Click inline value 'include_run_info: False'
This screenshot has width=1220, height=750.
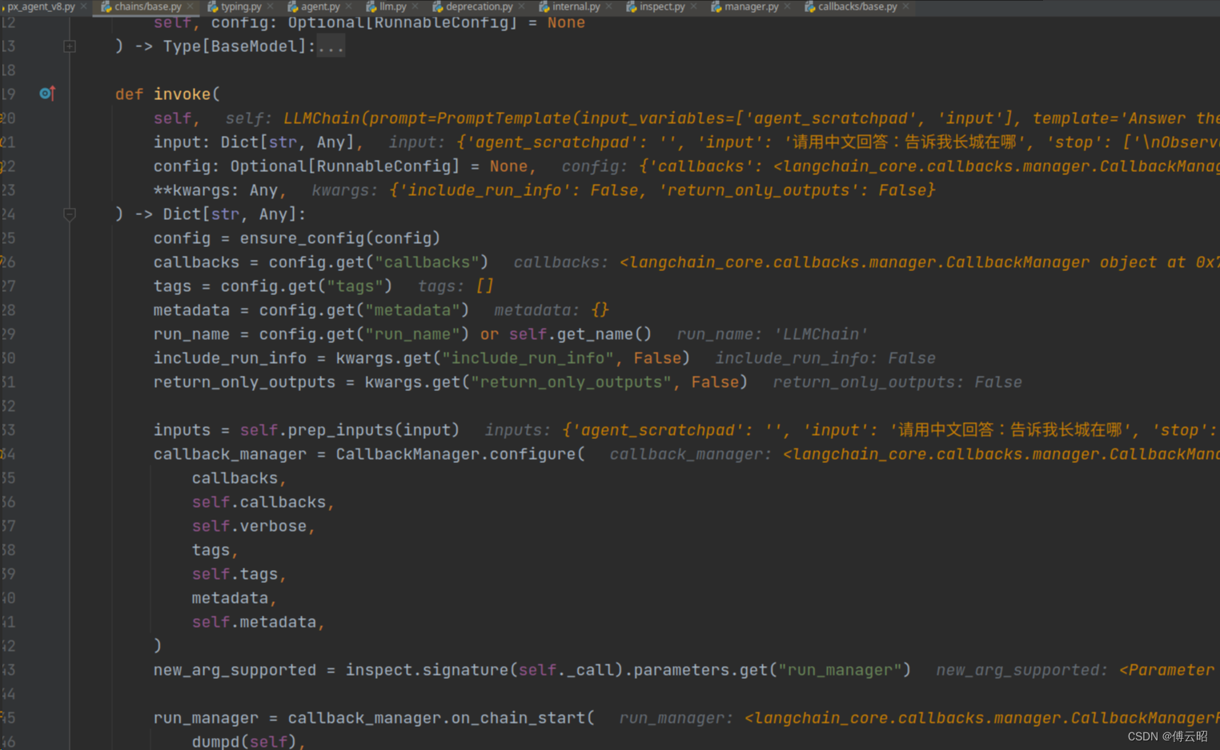pyautogui.click(x=825, y=358)
